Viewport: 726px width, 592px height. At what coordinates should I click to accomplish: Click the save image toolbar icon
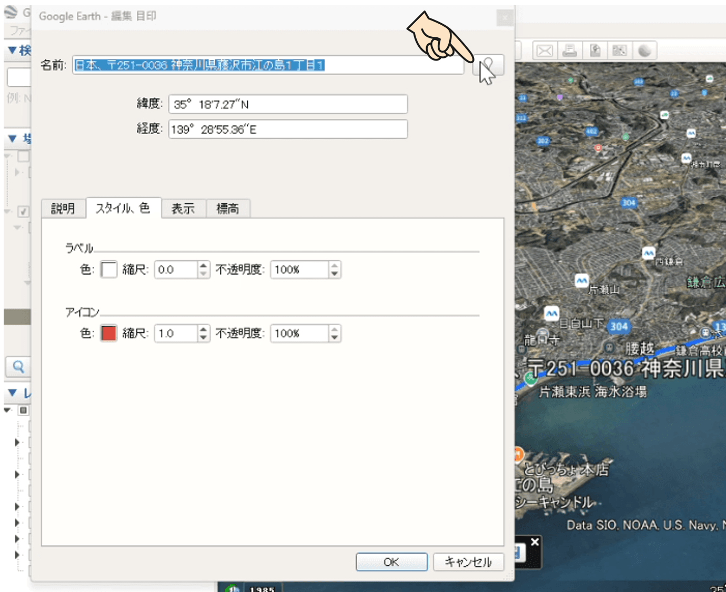click(595, 51)
